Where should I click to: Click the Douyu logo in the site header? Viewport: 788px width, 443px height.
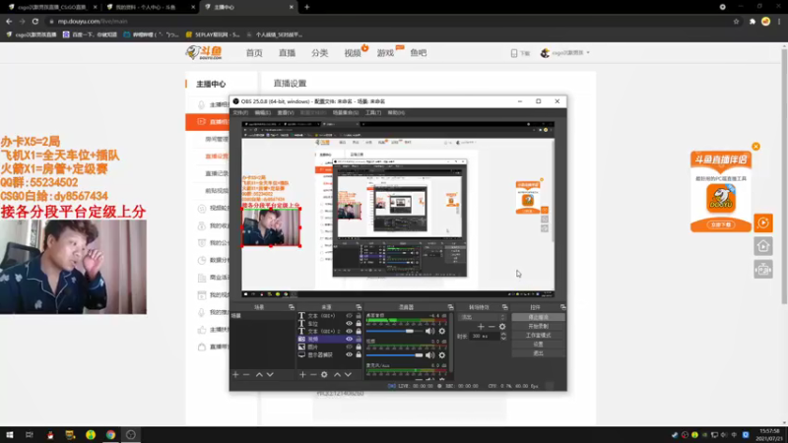(x=204, y=52)
